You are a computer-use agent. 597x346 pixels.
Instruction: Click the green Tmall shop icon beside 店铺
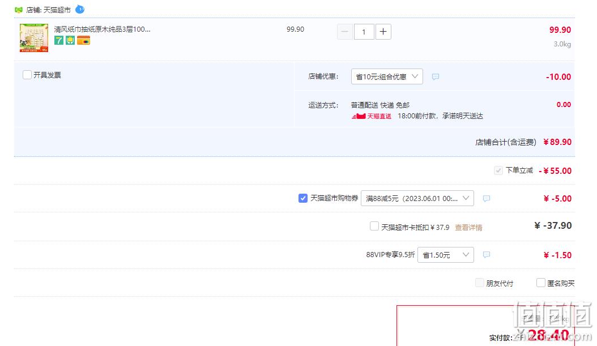[x=19, y=10]
